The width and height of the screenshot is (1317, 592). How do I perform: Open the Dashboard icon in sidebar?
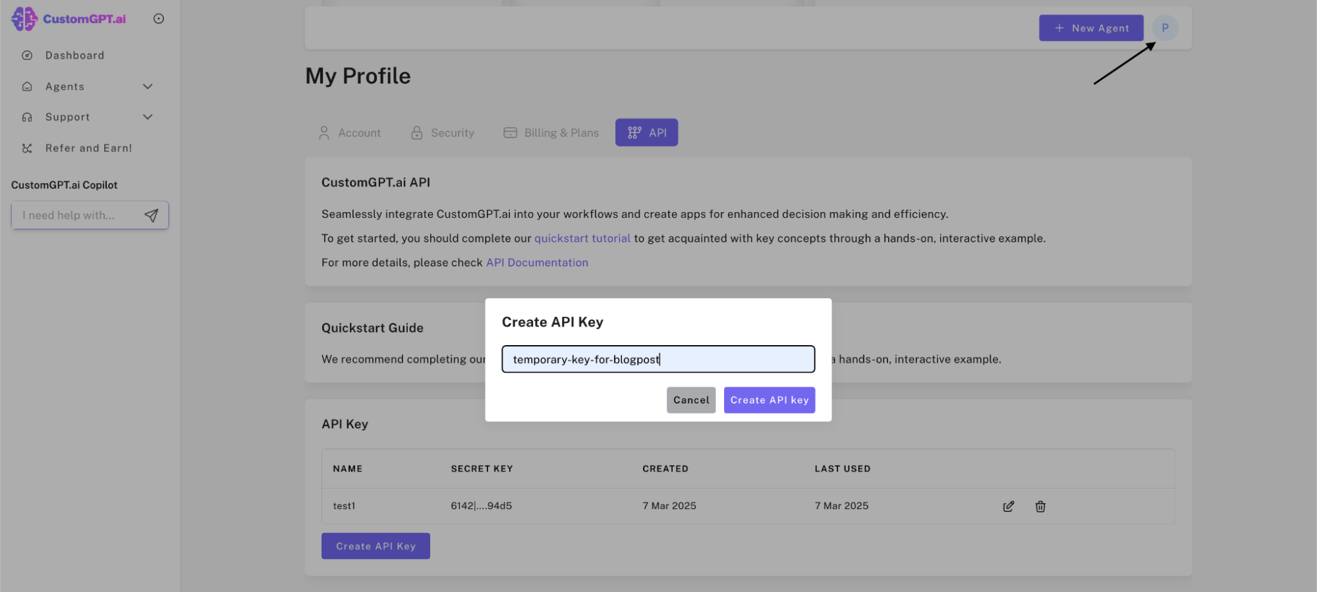coord(27,55)
